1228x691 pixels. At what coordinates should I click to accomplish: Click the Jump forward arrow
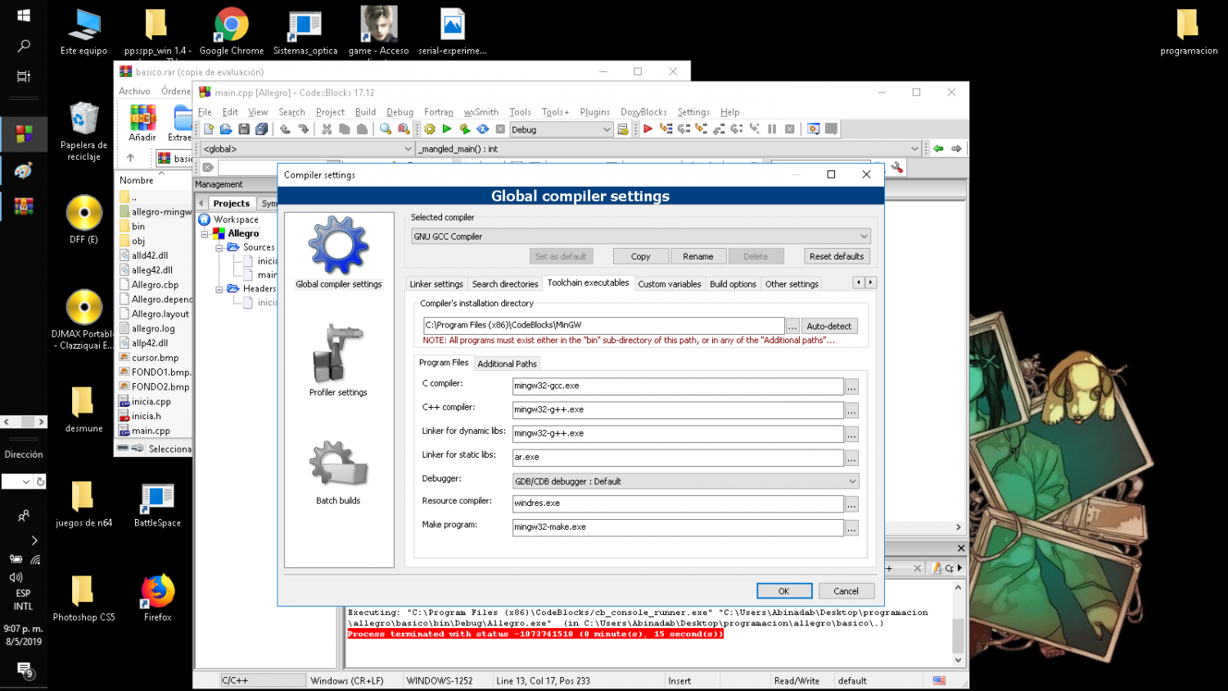pos(956,149)
